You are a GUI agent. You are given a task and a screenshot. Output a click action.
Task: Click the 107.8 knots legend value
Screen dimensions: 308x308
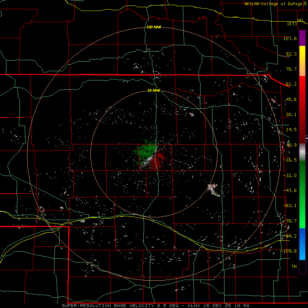290,38
